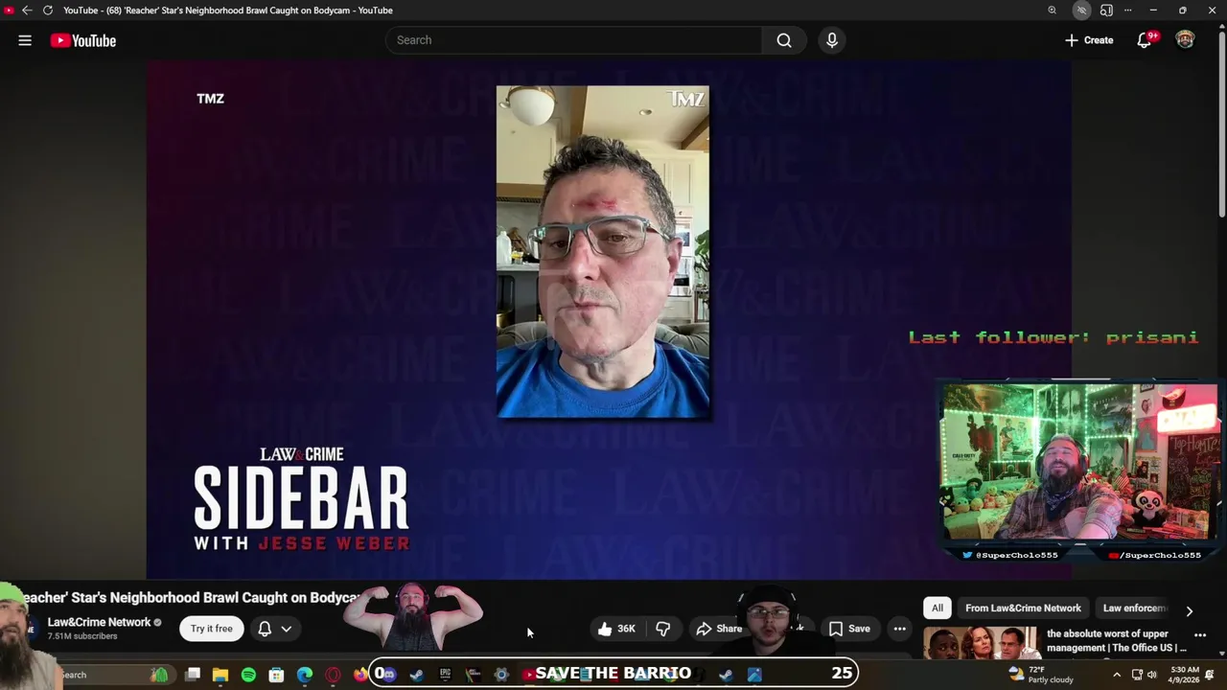
Task: Open Microsoft Store from the taskbar
Action: click(276, 675)
